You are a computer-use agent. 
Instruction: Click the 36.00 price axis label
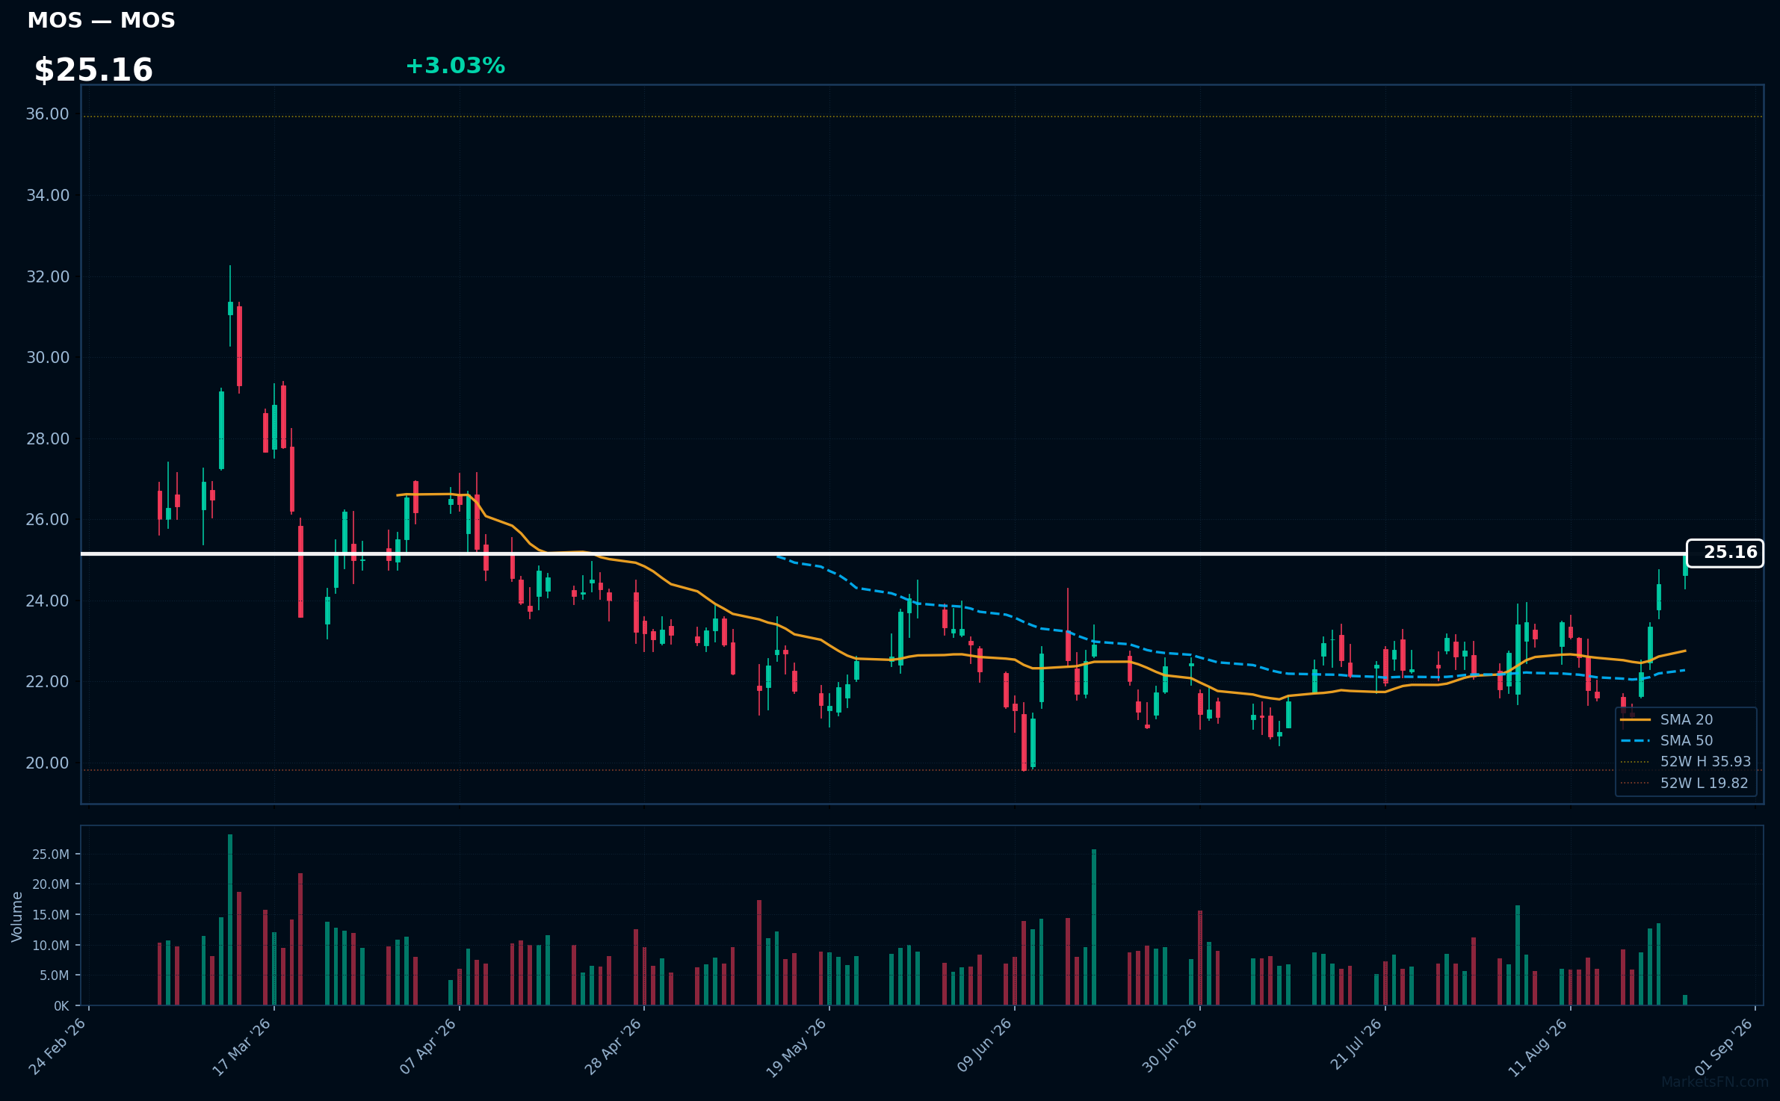point(47,114)
